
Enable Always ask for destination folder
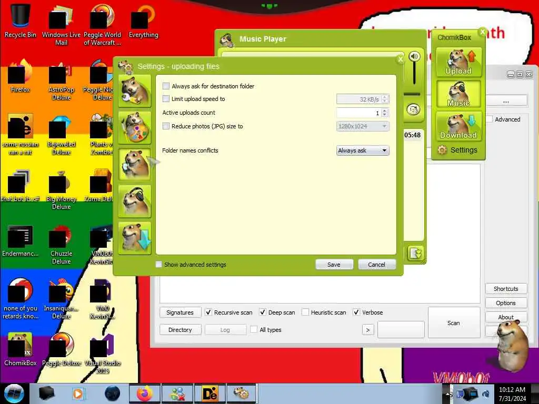[x=166, y=86]
